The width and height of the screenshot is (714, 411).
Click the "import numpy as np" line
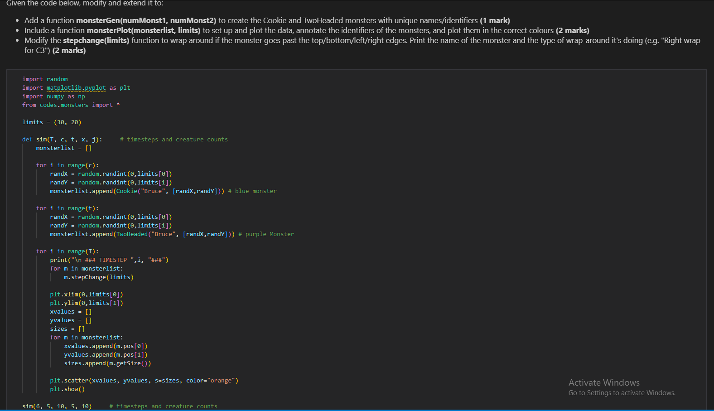[53, 97]
